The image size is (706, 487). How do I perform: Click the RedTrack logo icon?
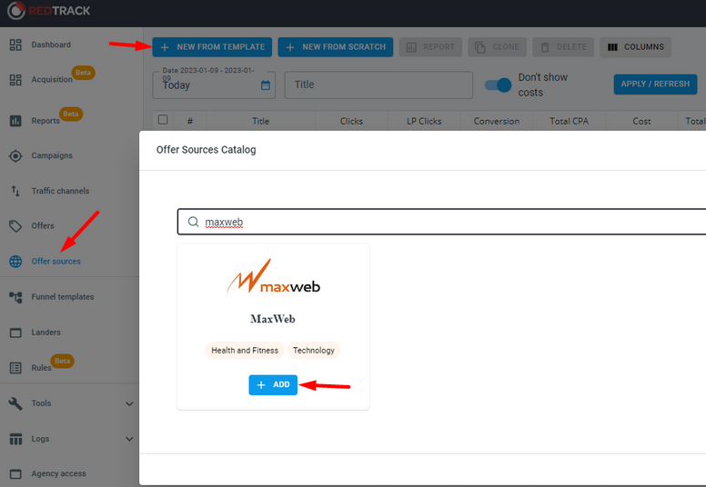pyautogui.click(x=16, y=10)
